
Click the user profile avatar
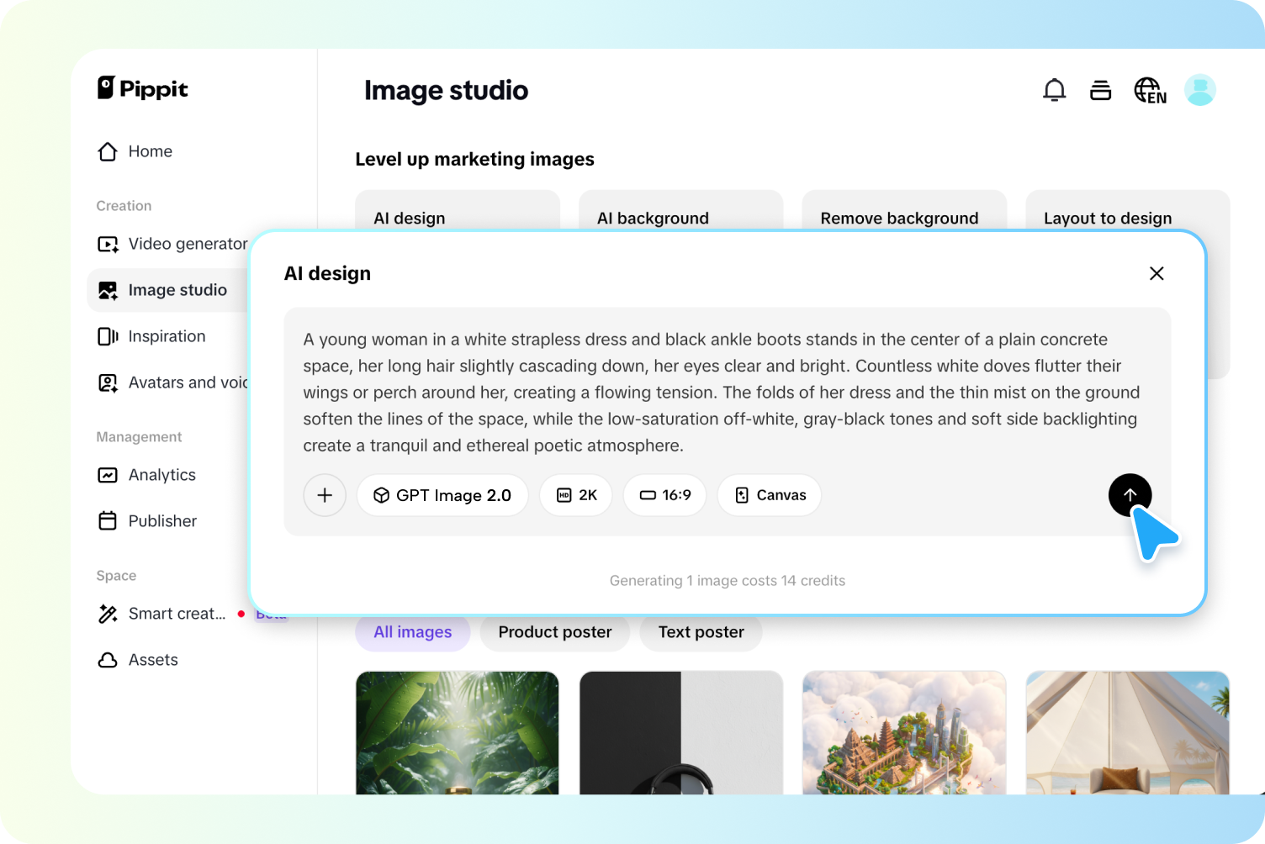(1200, 89)
